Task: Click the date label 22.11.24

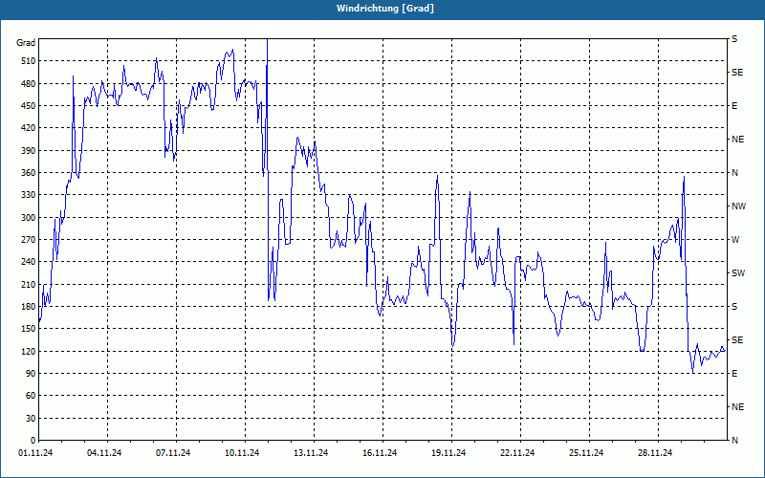Action: 516,453
